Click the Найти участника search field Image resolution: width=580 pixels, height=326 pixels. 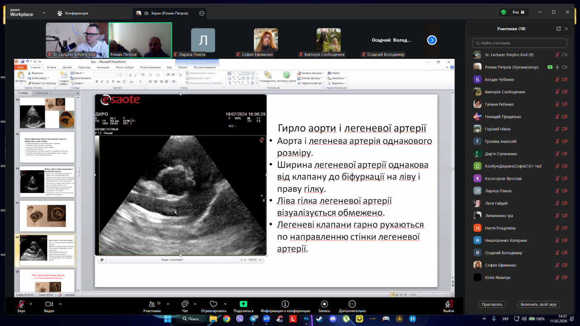click(x=519, y=43)
